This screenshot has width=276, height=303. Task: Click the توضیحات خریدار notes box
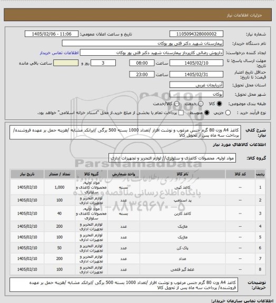point(124,285)
